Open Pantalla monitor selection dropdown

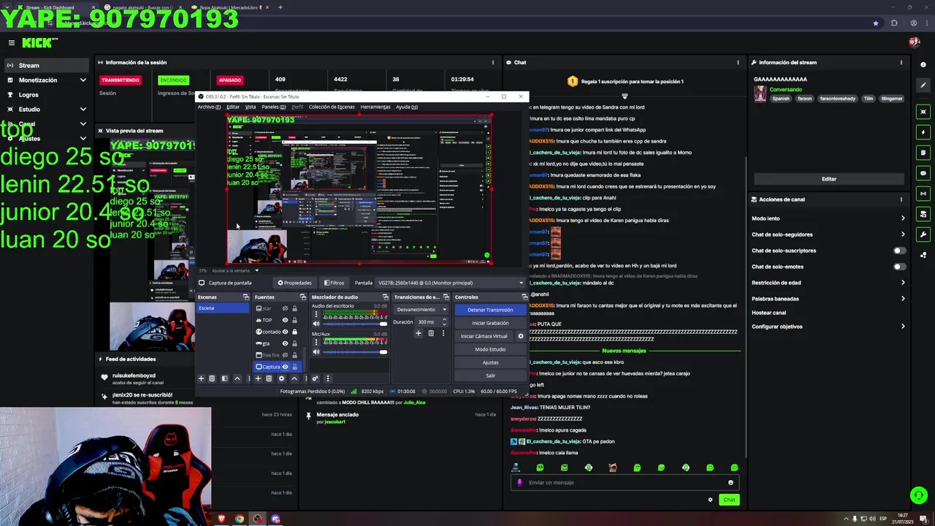450,283
